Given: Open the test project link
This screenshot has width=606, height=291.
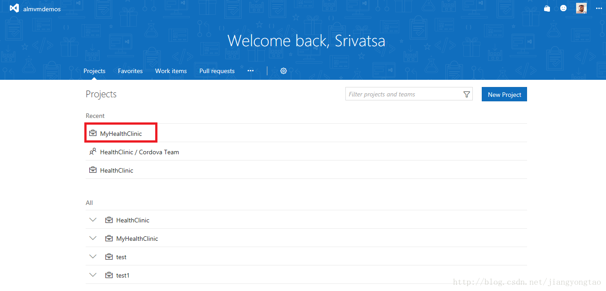Looking at the screenshot, I should pos(121,257).
